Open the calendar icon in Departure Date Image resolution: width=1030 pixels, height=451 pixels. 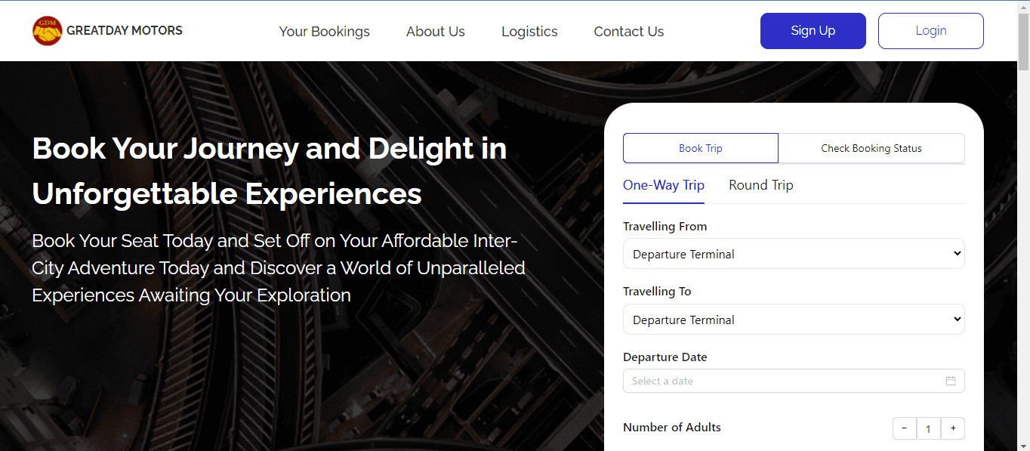pos(951,381)
